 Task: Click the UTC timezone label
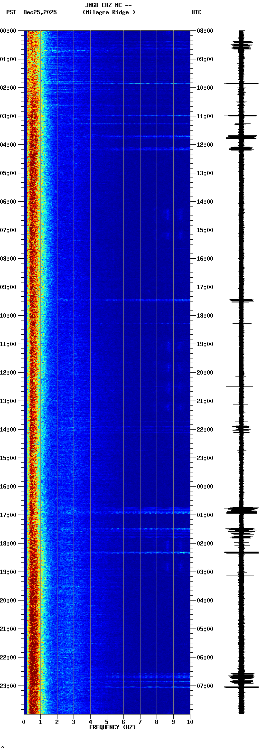click(x=196, y=12)
